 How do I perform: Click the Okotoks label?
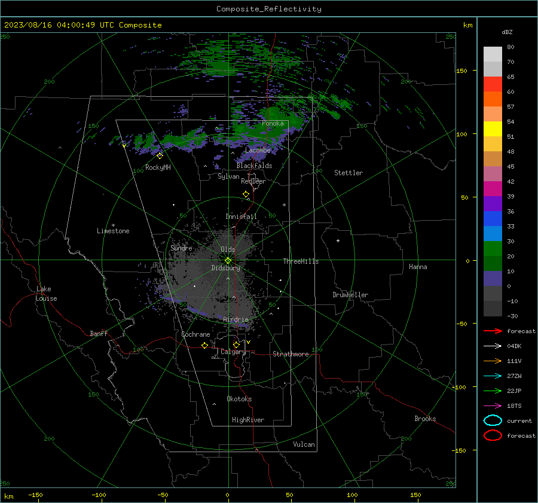(x=239, y=399)
